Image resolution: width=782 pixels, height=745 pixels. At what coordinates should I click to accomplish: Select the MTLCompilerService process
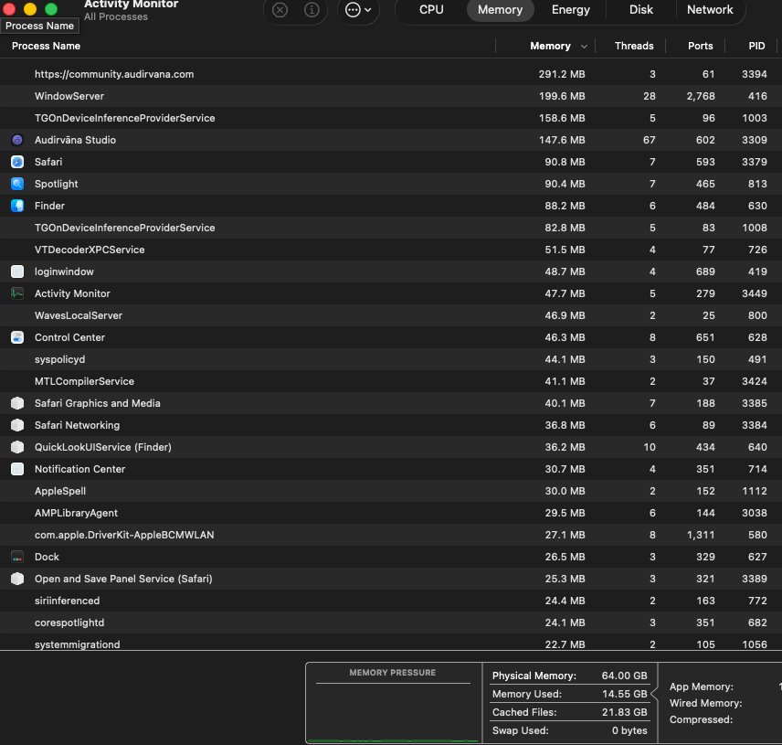pyautogui.click(x=391, y=381)
